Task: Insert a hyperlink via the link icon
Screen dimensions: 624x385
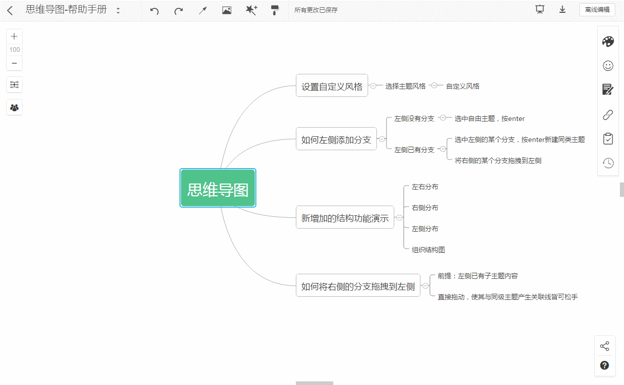Action: click(x=608, y=114)
